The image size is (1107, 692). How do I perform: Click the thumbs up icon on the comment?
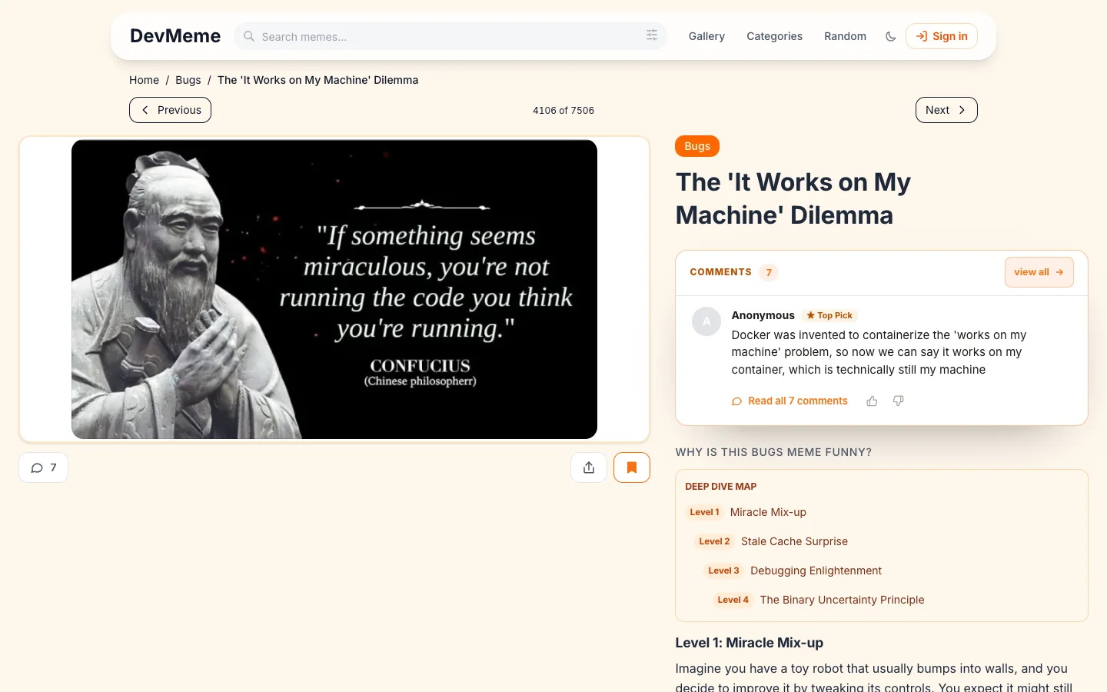tap(872, 401)
